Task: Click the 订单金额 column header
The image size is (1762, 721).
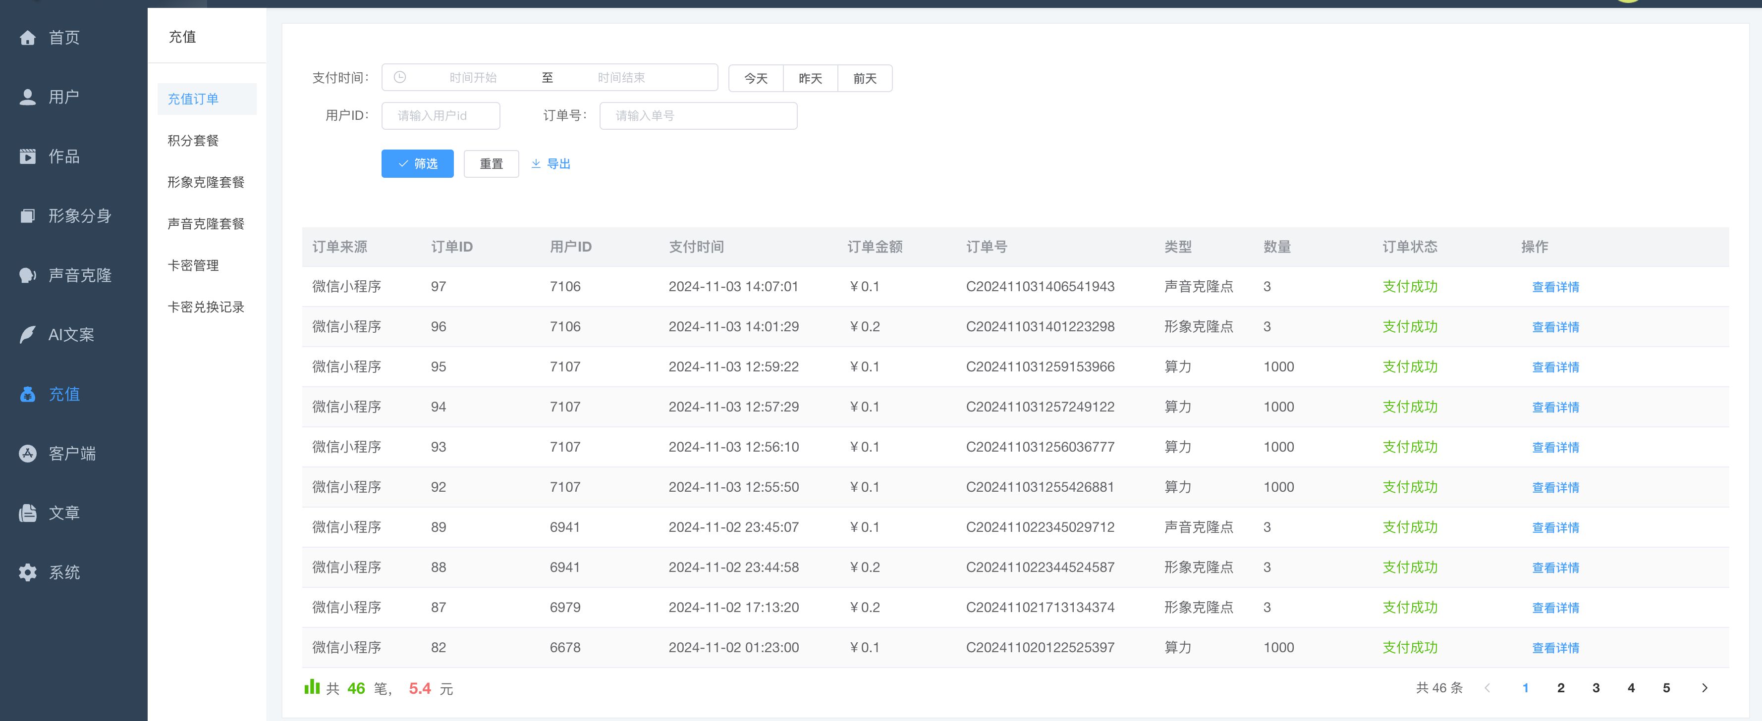Action: pyautogui.click(x=875, y=247)
